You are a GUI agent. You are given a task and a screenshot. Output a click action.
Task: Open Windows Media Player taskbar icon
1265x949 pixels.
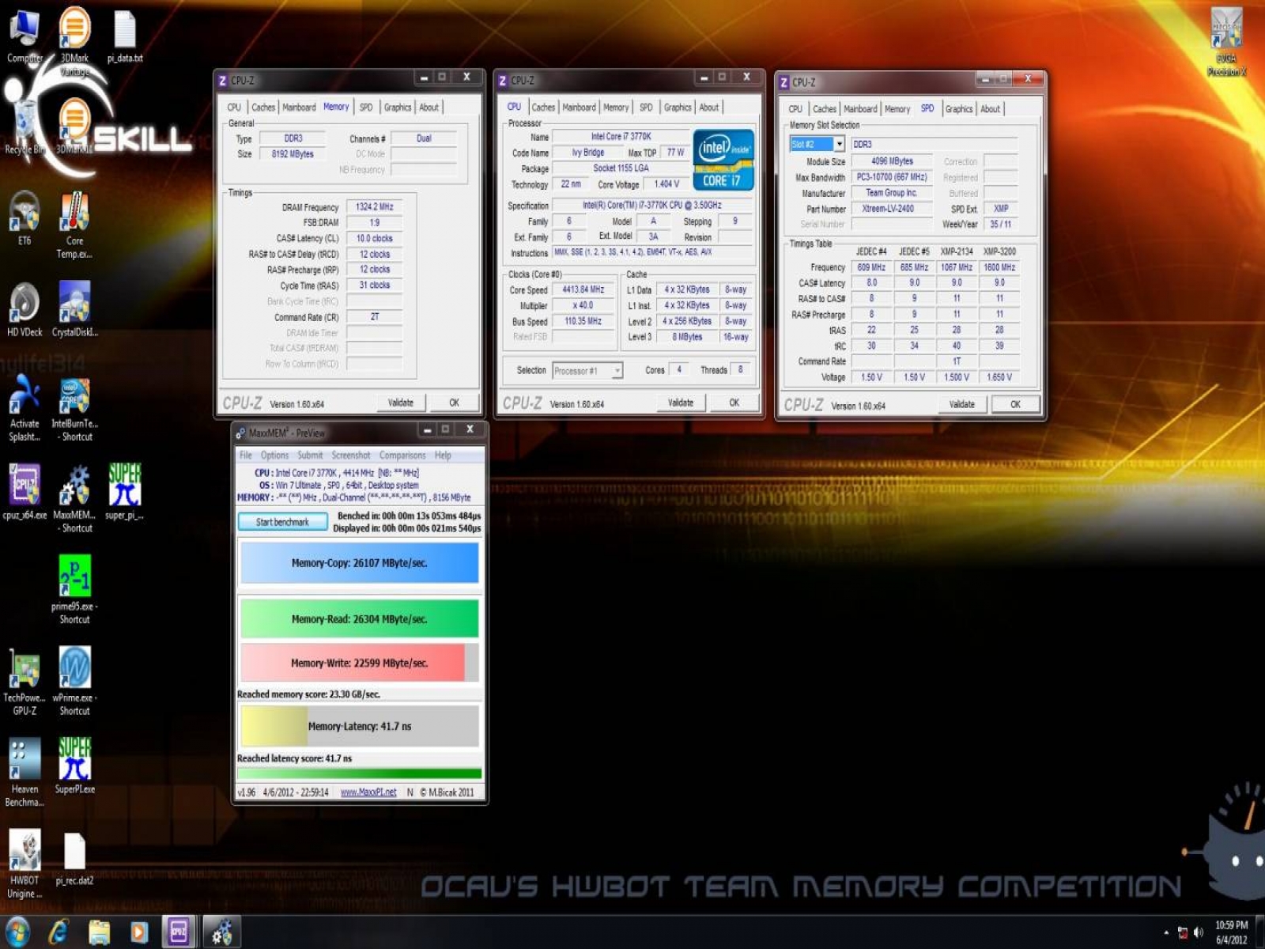(x=139, y=932)
